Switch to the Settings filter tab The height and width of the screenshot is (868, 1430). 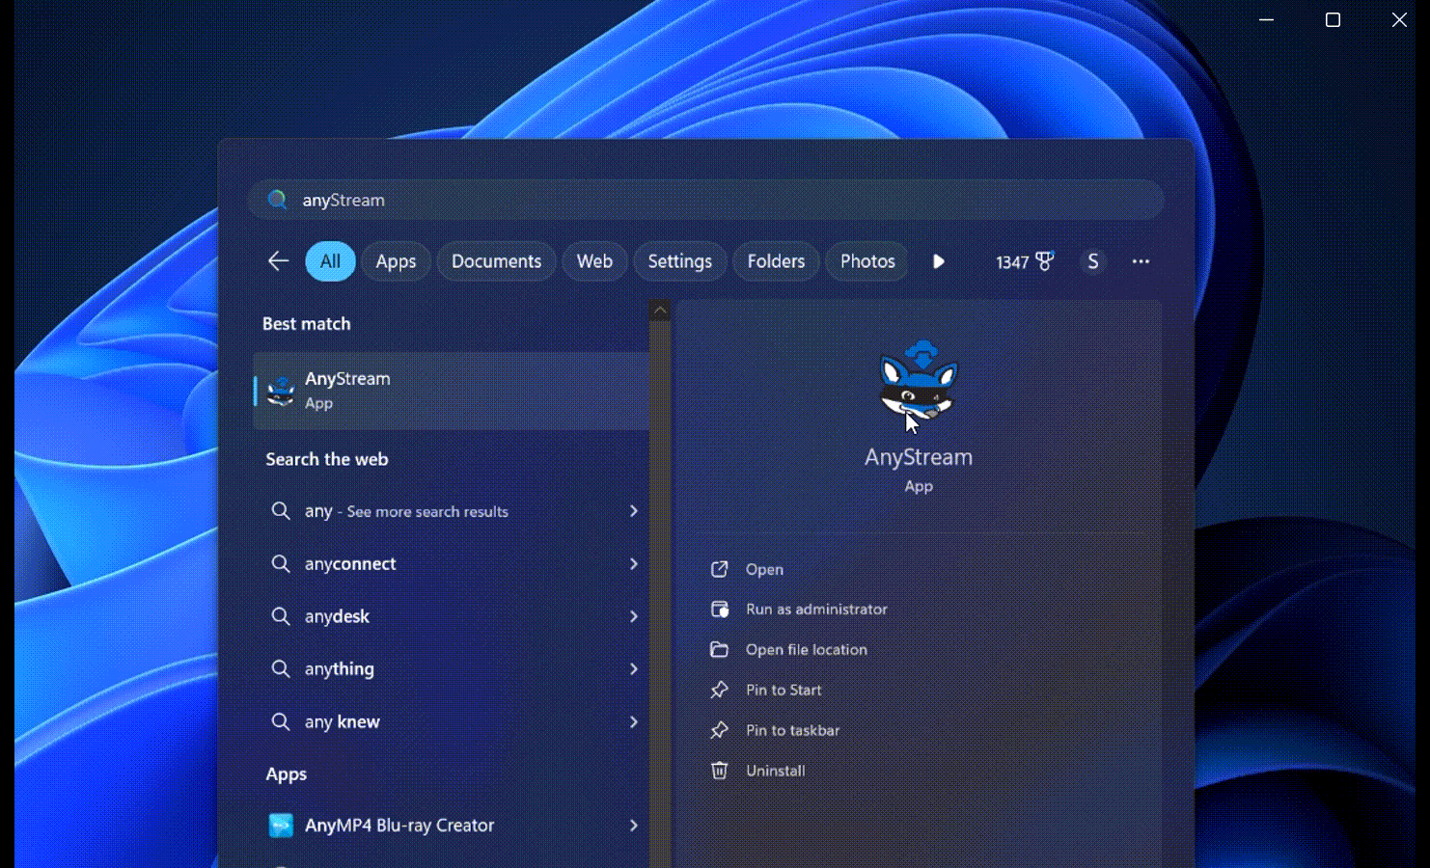[679, 261]
